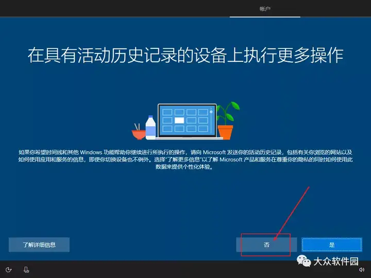The height and width of the screenshot is (278, 371).
Task: Click the 否 (No) button
Action: (266, 245)
